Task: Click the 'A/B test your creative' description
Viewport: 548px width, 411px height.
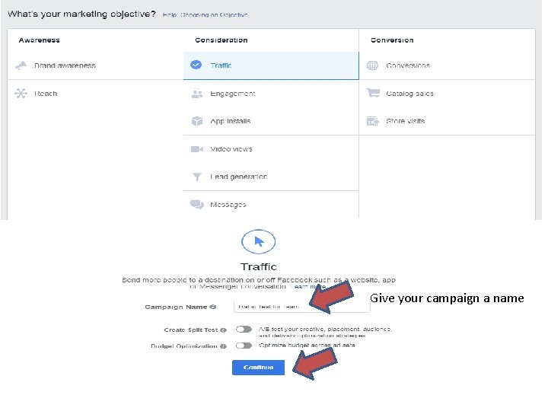Action: [326, 333]
